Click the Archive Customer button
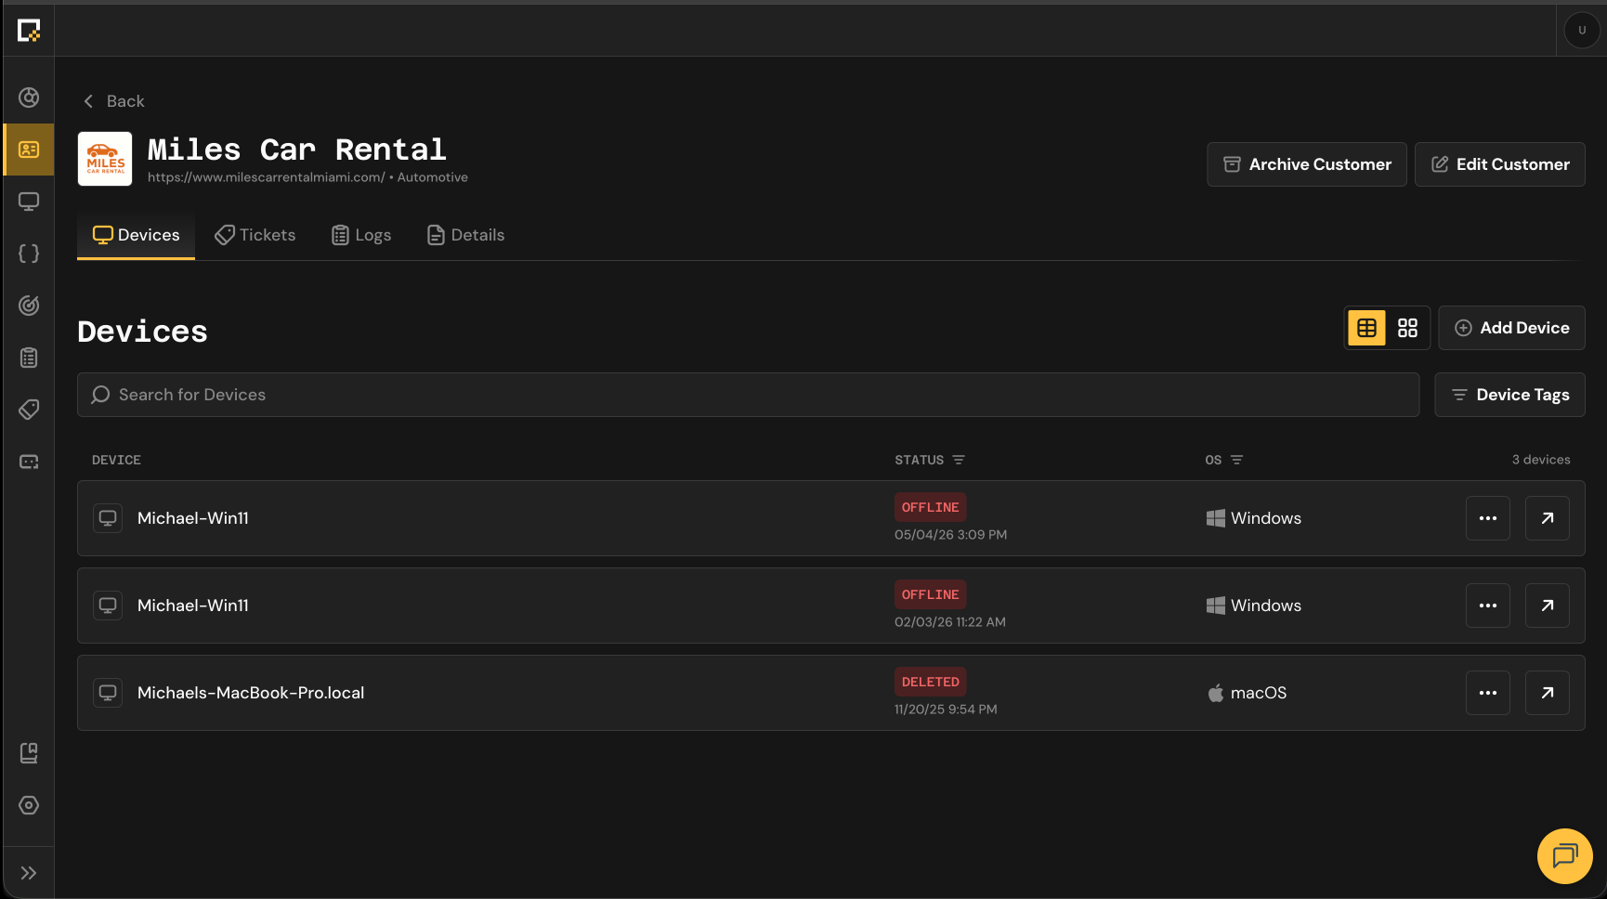Viewport: 1607px width, 899px height. [1307, 164]
